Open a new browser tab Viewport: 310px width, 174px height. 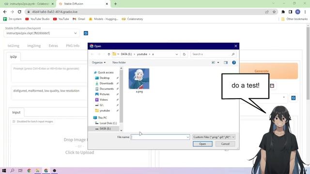(115, 4)
